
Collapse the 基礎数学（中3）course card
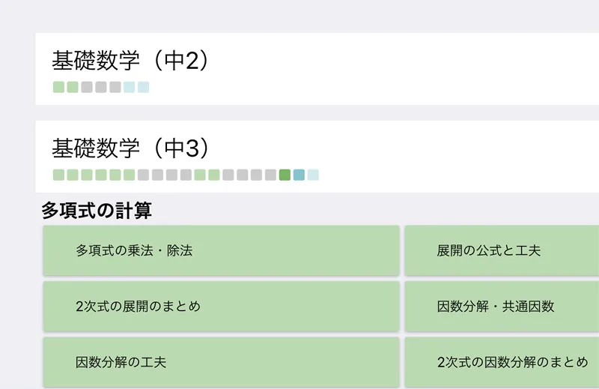point(317,157)
